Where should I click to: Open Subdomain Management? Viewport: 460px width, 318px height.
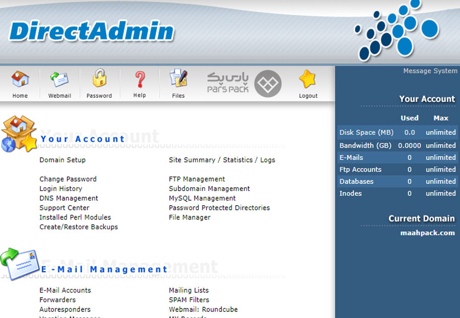tap(210, 189)
